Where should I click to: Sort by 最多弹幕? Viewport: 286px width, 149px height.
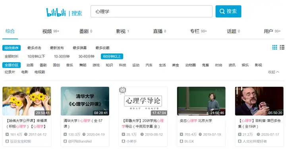[80, 48]
